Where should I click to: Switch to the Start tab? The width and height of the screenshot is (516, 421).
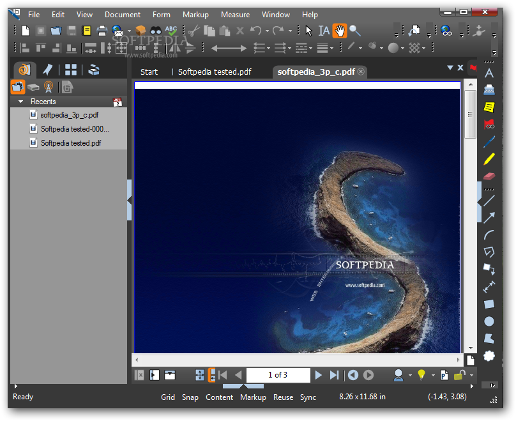tap(149, 72)
